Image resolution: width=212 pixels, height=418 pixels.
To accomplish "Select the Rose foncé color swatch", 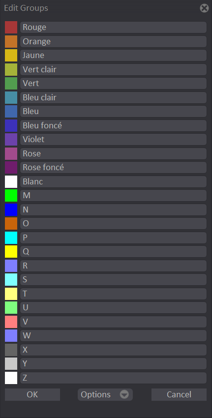I will point(11,167).
